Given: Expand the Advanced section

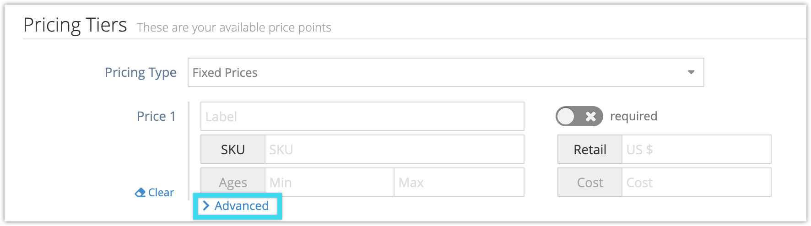Looking at the screenshot, I should [236, 206].
